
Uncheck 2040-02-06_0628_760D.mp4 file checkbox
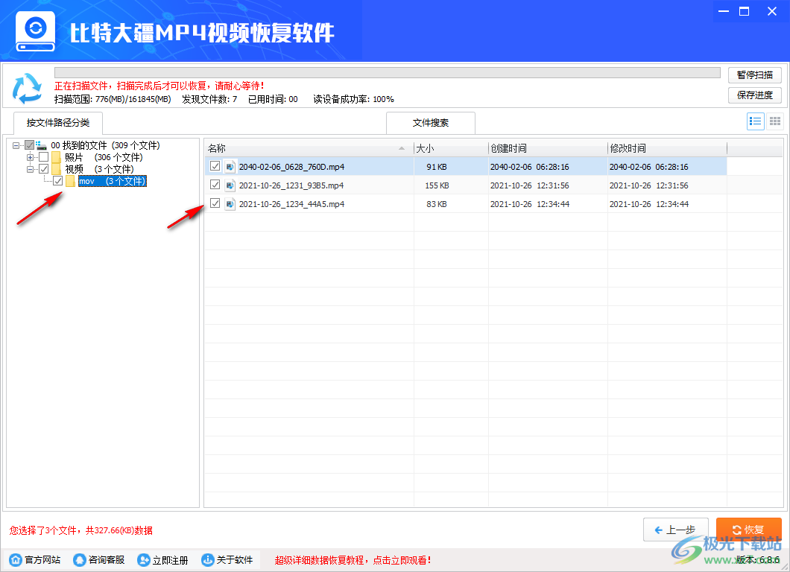pos(215,166)
